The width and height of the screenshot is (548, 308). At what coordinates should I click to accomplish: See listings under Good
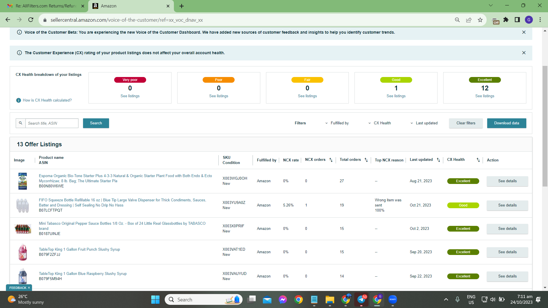pyautogui.click(x=396, y=96)
